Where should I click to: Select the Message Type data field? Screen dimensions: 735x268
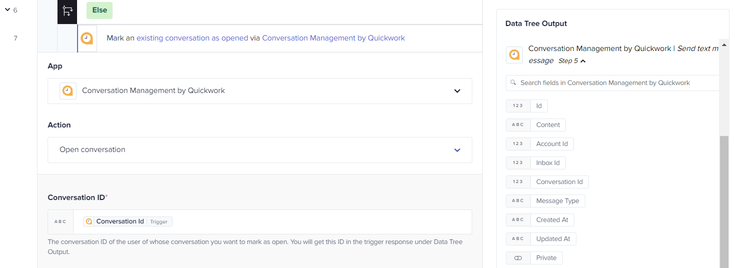click(x=545, y=201)
